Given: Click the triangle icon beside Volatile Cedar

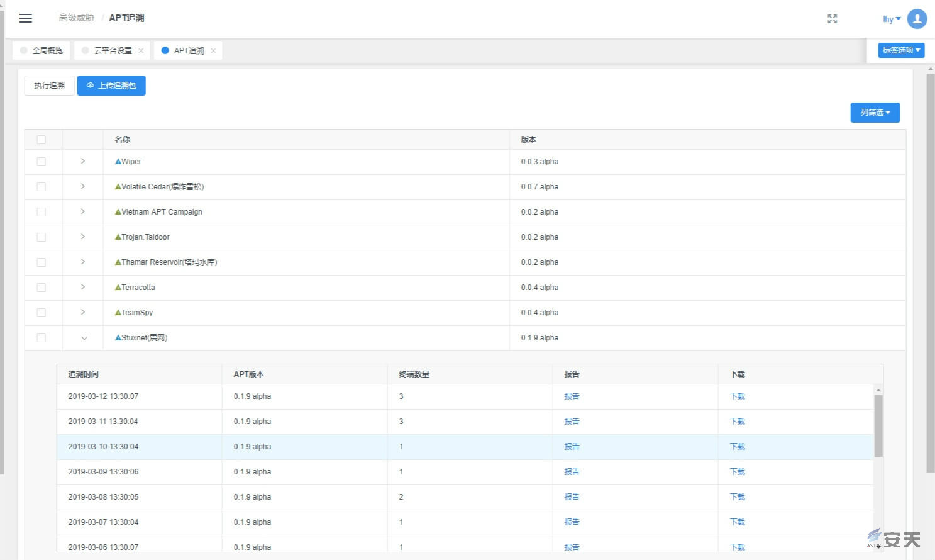Looking at the screenshot, I should [118, 187].
